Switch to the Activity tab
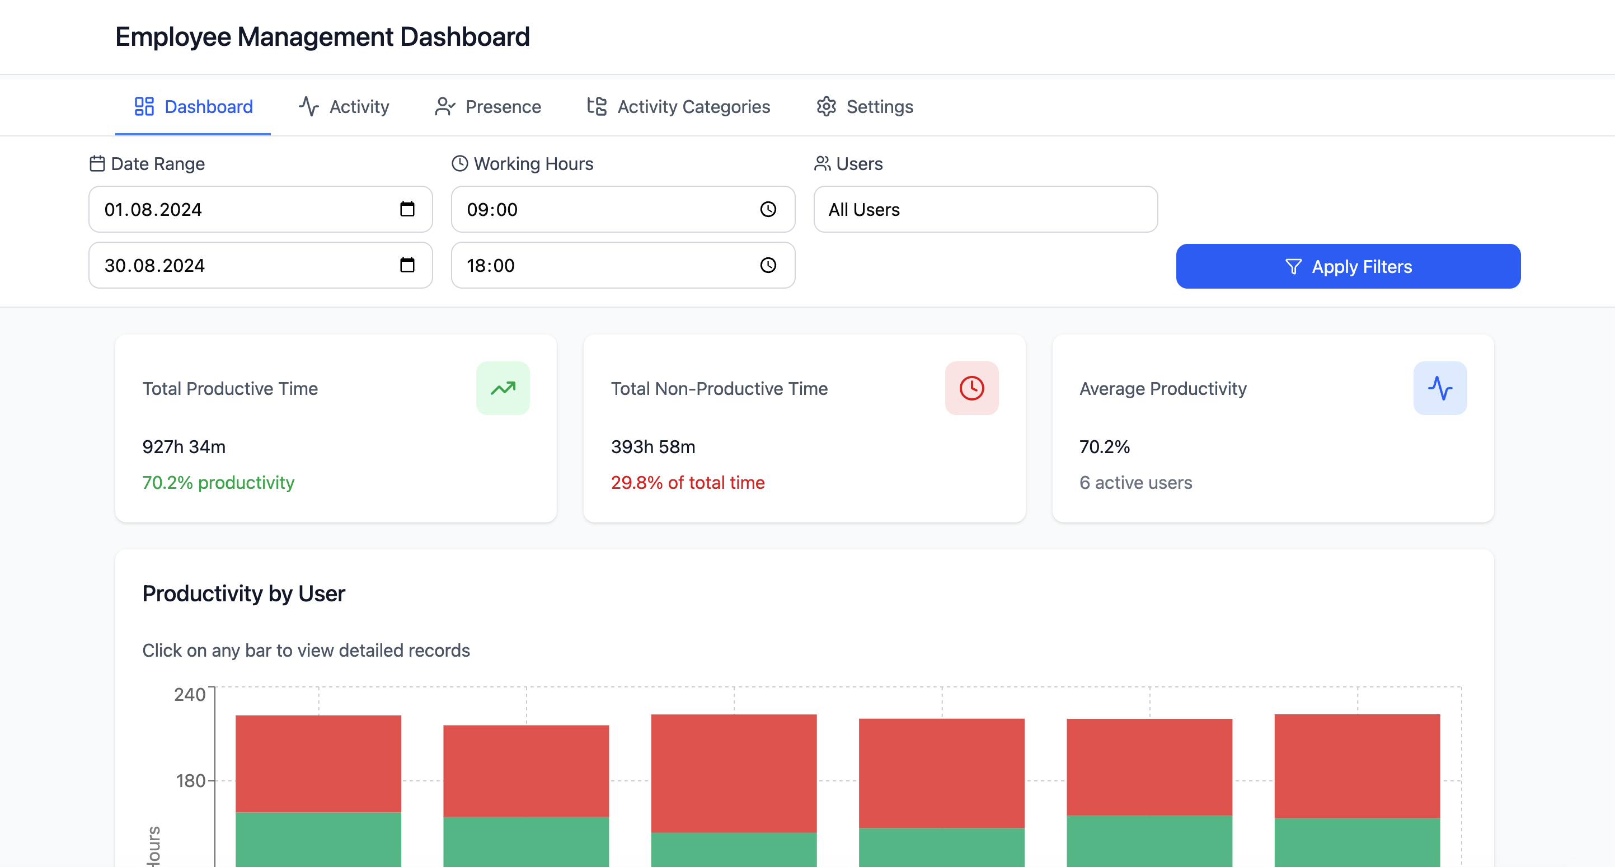 344,106
